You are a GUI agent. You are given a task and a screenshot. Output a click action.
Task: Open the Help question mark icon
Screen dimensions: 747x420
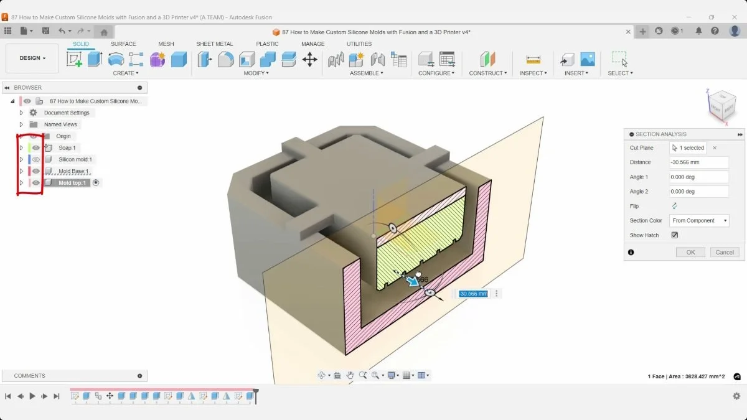[715, 31]
